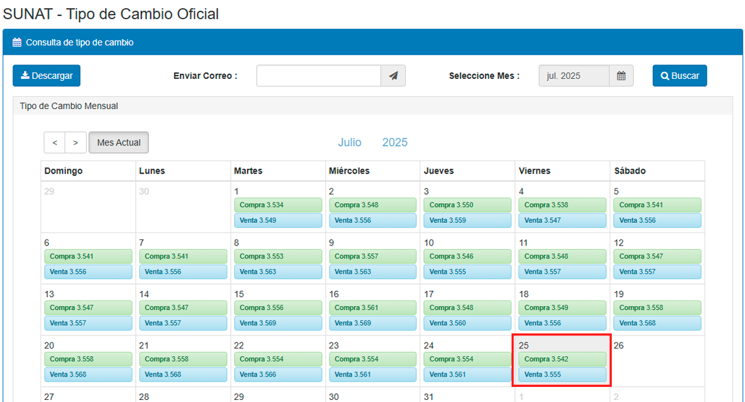Open the month calendar picker icon
The image size is (745, 402).
(x=621, y=76)
